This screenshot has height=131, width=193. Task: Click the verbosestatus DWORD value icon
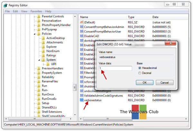coord(82,100)
